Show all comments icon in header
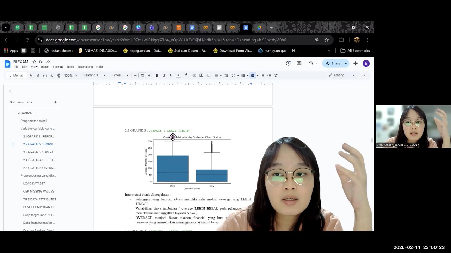The image size is (451, 253). (x=299, y=64)
